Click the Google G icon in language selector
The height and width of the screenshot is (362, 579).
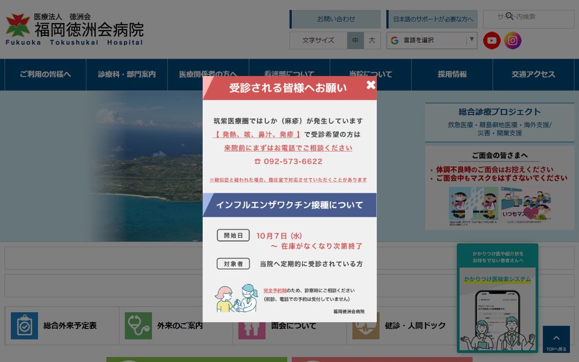(394, 41)
